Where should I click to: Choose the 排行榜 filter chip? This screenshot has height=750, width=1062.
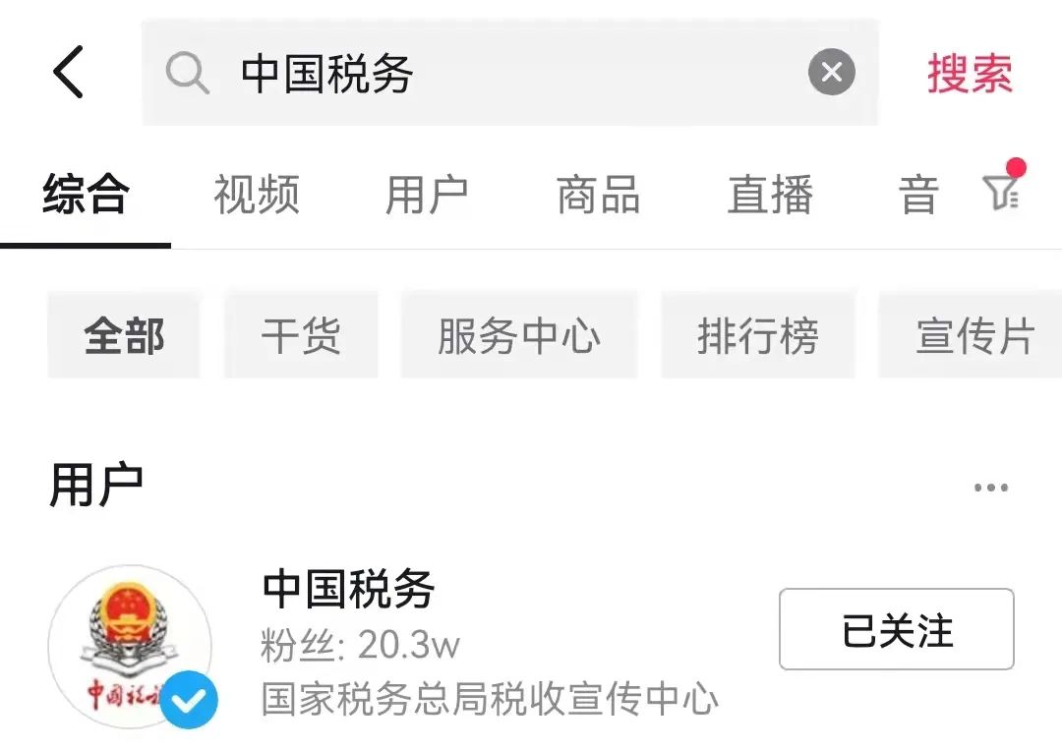758,335
